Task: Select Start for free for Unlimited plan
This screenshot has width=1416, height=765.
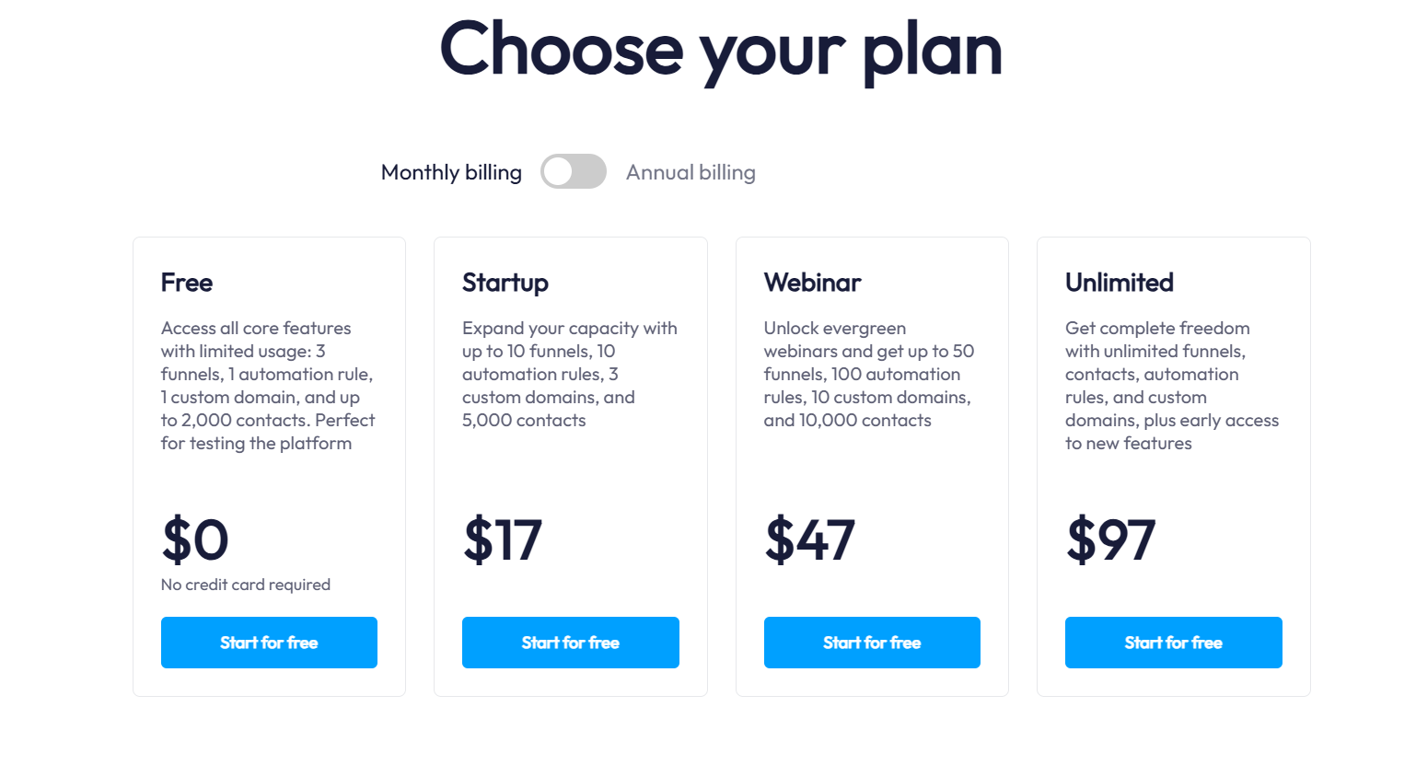Action: point(1173,642)
